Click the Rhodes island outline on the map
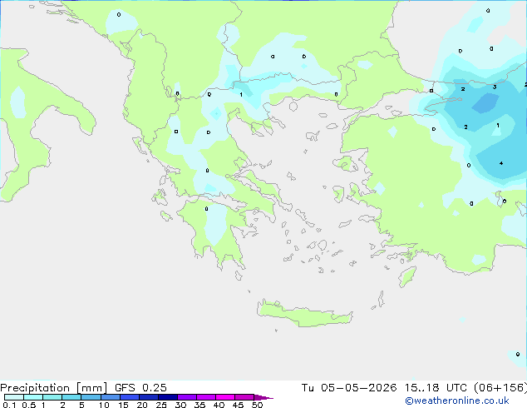Viewport: 527px width, 408px height. (407, 276)
